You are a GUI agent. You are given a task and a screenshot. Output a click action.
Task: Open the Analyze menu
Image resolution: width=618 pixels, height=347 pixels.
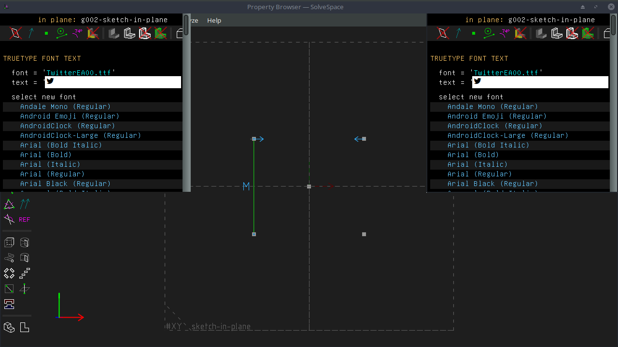point(194,20)
